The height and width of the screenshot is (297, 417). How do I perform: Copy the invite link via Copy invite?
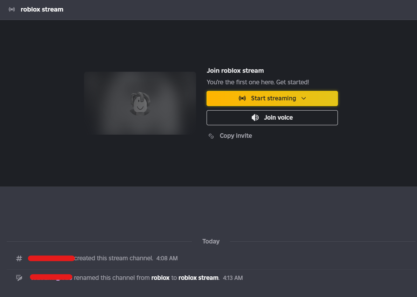pyautogui.click(x=236, y=136)
